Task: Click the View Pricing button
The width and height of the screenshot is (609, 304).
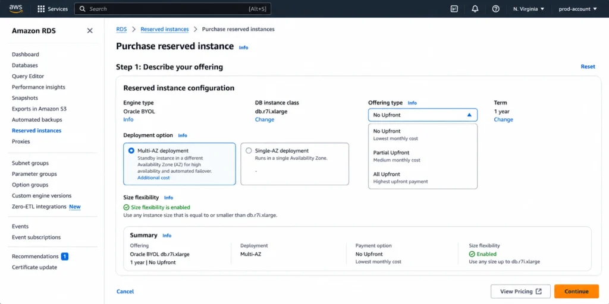Action: tap(520, 292)
